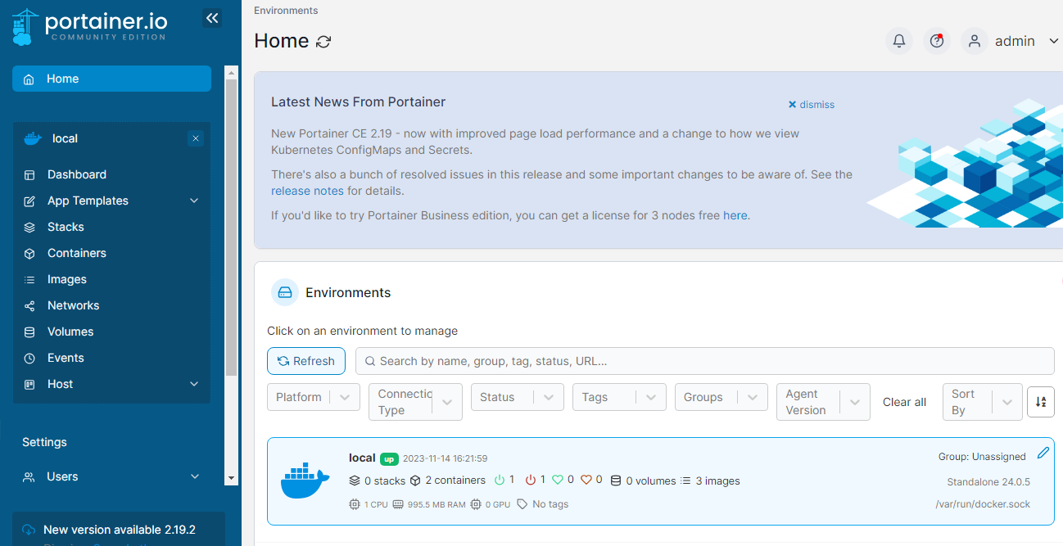Click the Volumes database icon in sidebar
This screenshot has width=1063, height=546.
coord(29,332)
